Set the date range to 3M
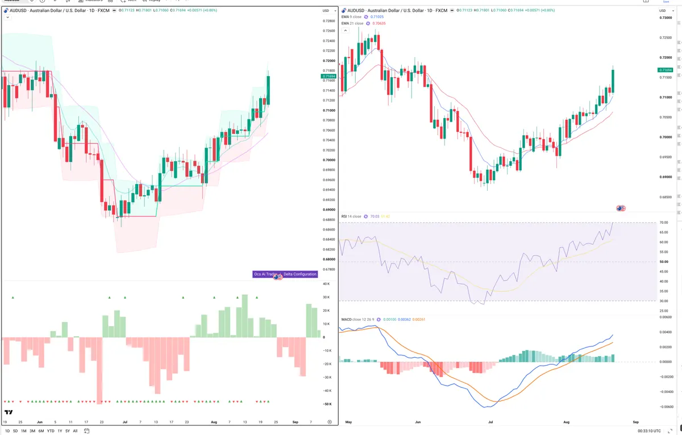Viewport: 682px width, 435px height. pyautogui.click(x=32, y=431)
